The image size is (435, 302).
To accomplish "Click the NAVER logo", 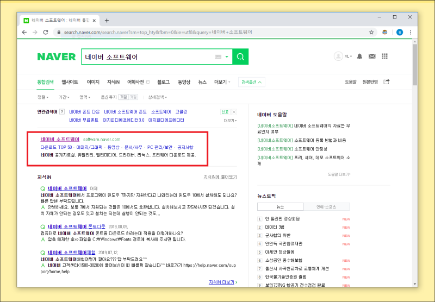I will (57, 57).
